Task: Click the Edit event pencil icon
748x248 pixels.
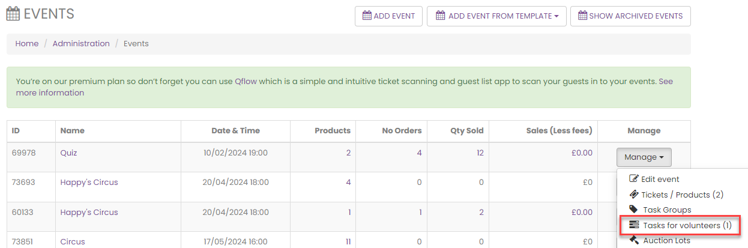Action: coord(634,179)
